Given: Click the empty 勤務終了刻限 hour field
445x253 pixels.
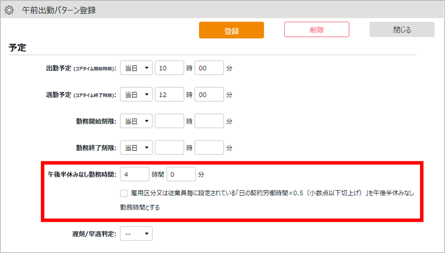Looking at the screenshot, I should (169, 148).
